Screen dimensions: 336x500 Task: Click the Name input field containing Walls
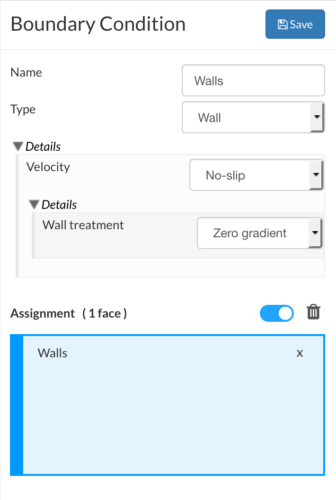click(253, 81)
